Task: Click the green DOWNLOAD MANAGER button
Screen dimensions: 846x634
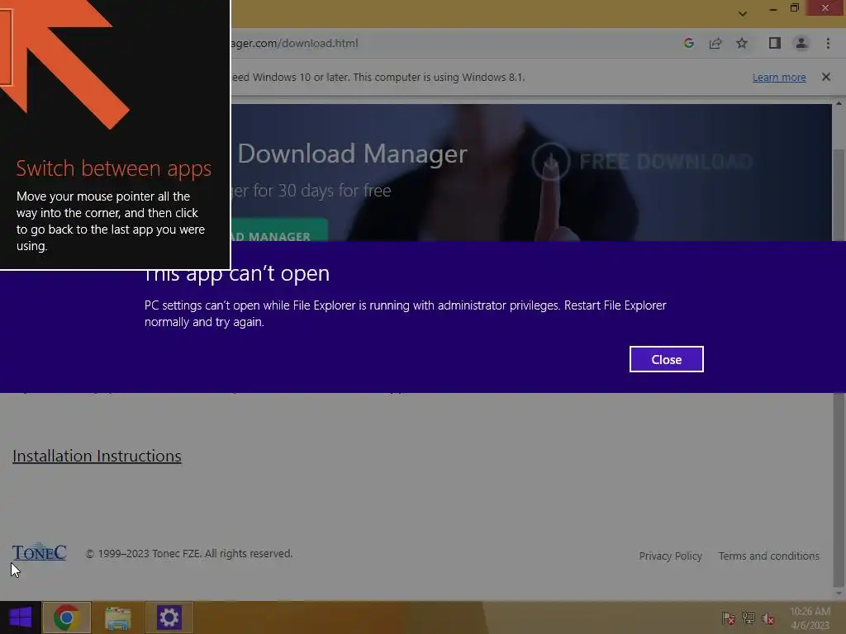Action: 279,230
